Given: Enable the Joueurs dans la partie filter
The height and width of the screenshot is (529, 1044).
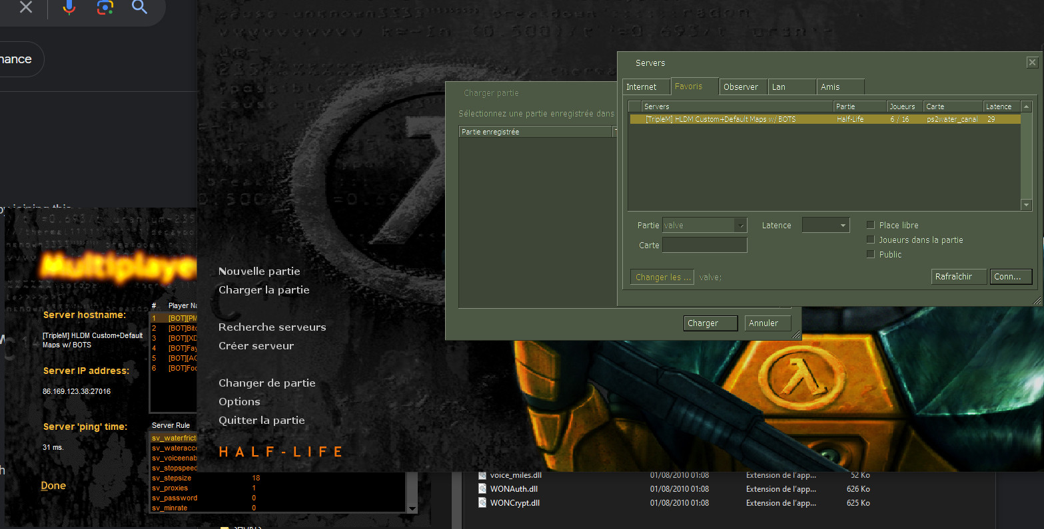Looking at the screenshot, I should (x=870, y=240).
